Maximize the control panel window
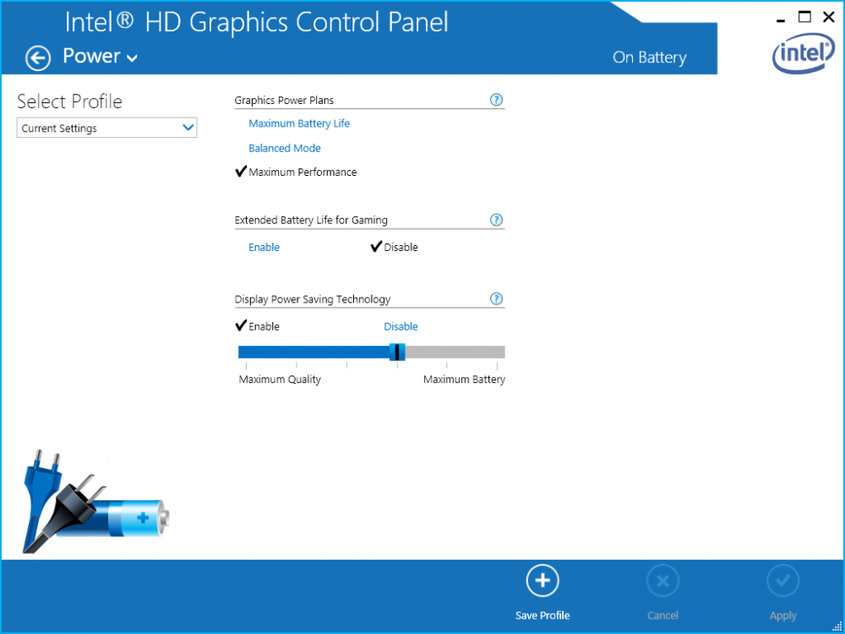The height and width of the screenshot is (634, 845). tap(804, 17)
